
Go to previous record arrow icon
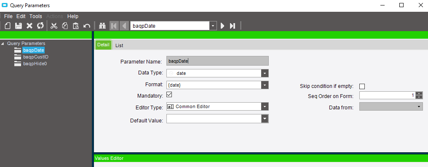124,26
